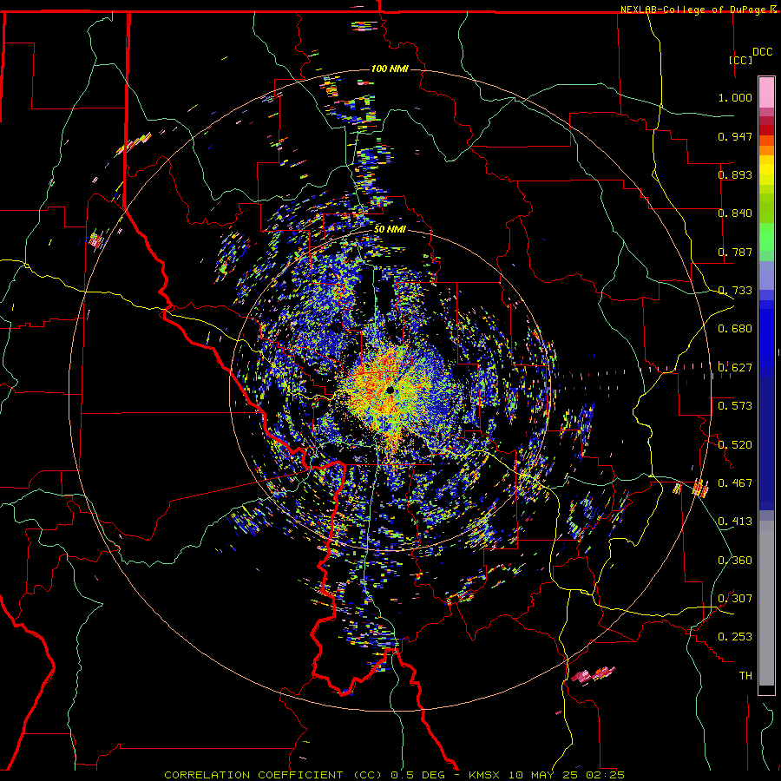The width and height of the screenshot is (781, 781).
Task: Click the [CC] legend unit label
Action: 741,60
